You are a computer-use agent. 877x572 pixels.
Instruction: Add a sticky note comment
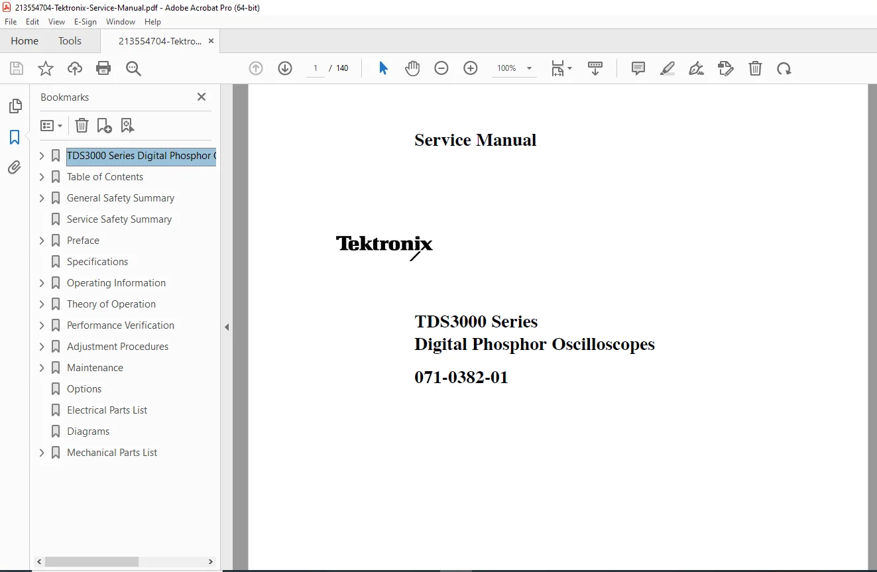pyautogui.click(x=638, y=68)
